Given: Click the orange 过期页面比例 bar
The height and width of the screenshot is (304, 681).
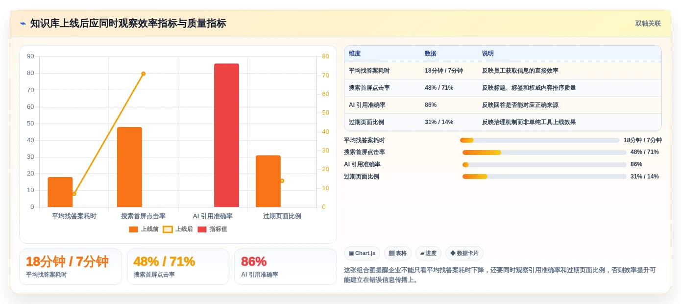Looking at the screenshot, I should coord(268,181).
